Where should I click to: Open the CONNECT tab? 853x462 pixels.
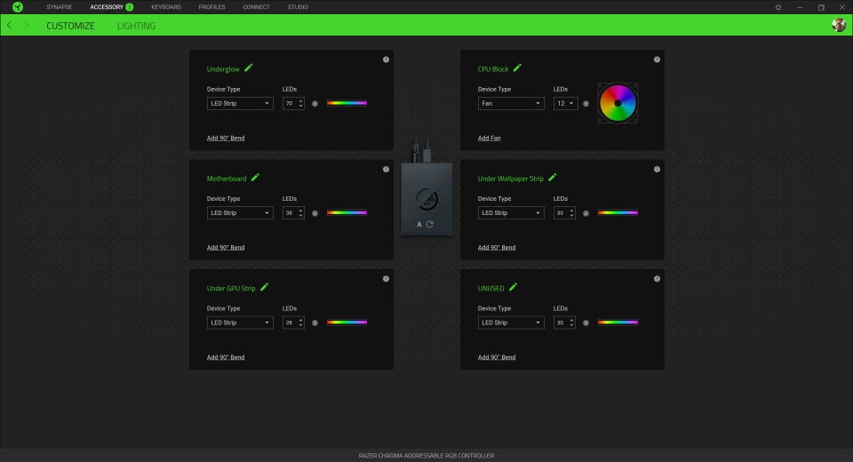point(256,7)
